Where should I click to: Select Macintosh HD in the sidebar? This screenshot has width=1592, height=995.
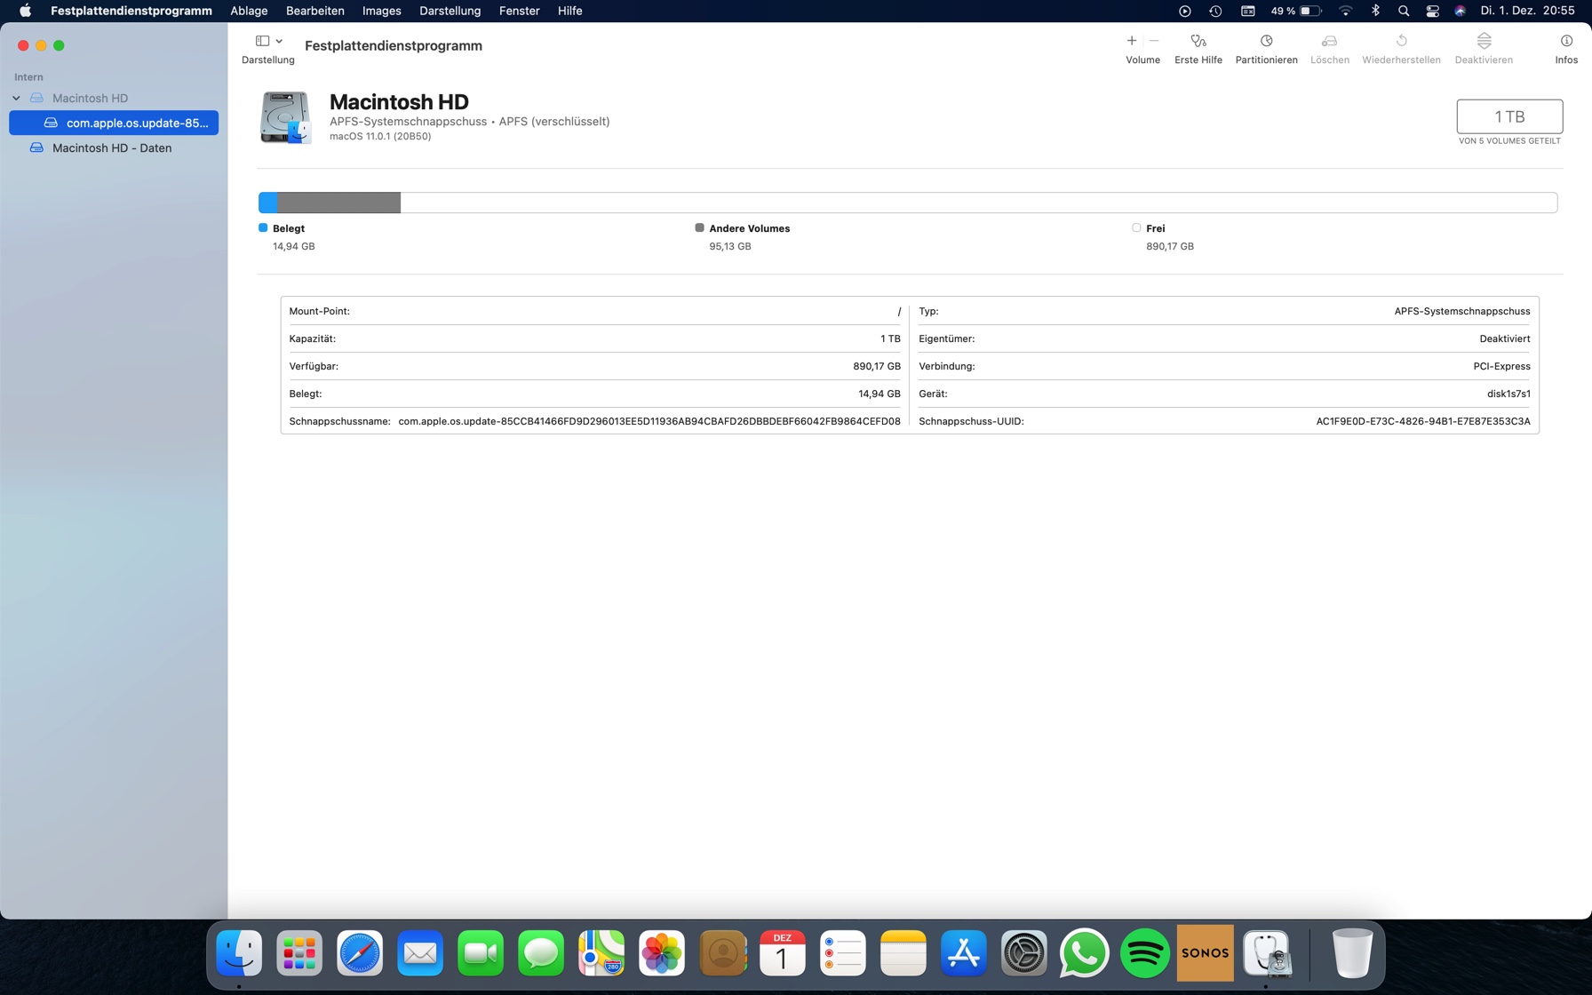[90, 98]
